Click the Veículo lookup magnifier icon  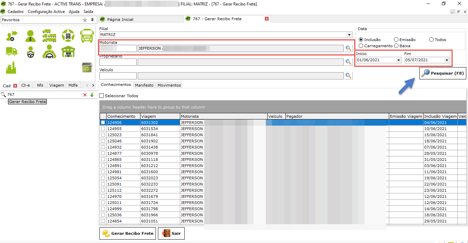point(348,76)
